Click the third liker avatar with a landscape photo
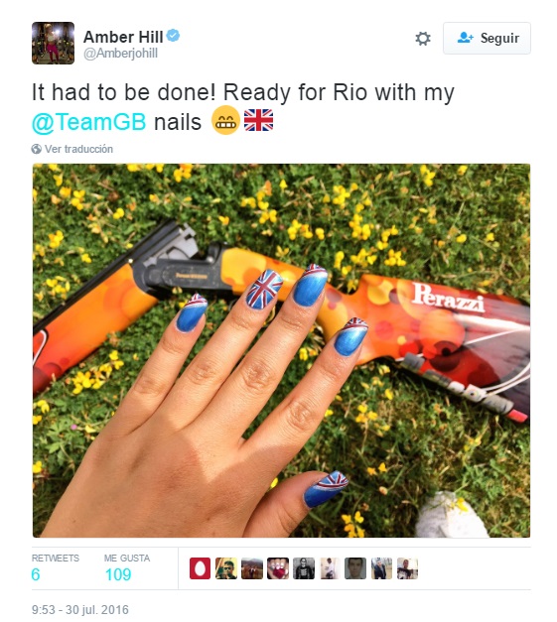557x622 pixels. pyautogui.click(x=252, y=568)
